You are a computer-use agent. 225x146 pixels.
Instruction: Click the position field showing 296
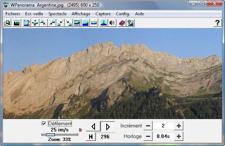pyautogui.click(x=105, y=137)
